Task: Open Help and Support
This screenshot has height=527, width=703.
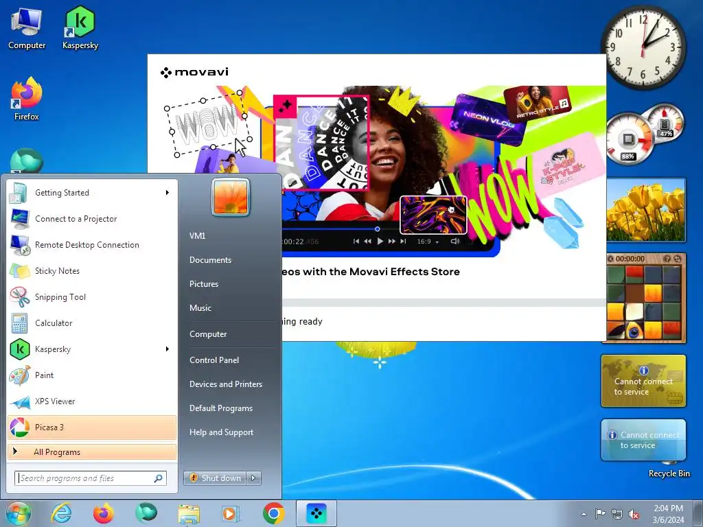Action: coord(221,432)
